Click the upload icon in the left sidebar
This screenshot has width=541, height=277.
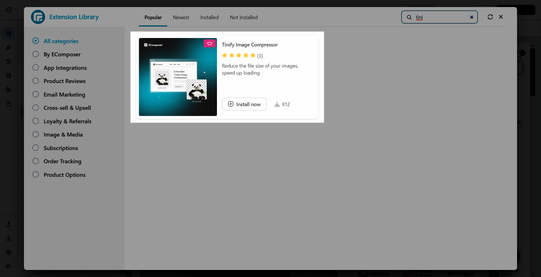coord(8,224)
